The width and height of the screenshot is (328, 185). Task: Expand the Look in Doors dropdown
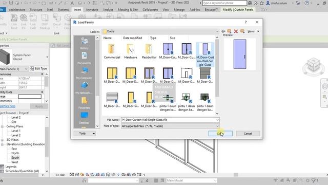tap(217, 31)
